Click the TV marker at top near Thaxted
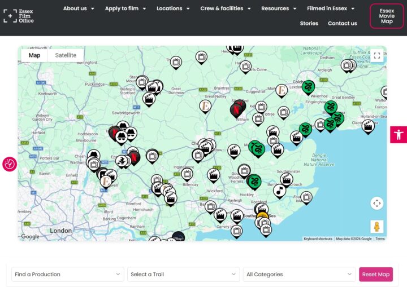 pyautogui.click(x=176, y=63)
